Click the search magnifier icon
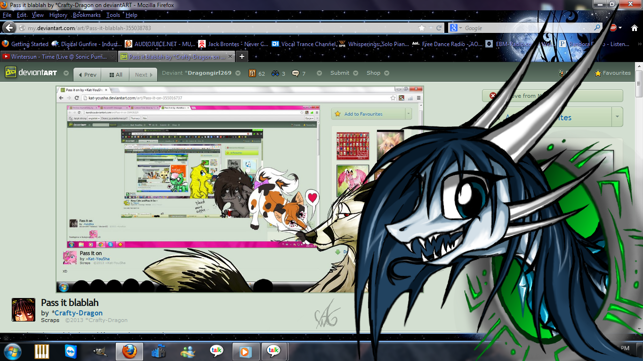The image size is (643, 361). [597, 28]
